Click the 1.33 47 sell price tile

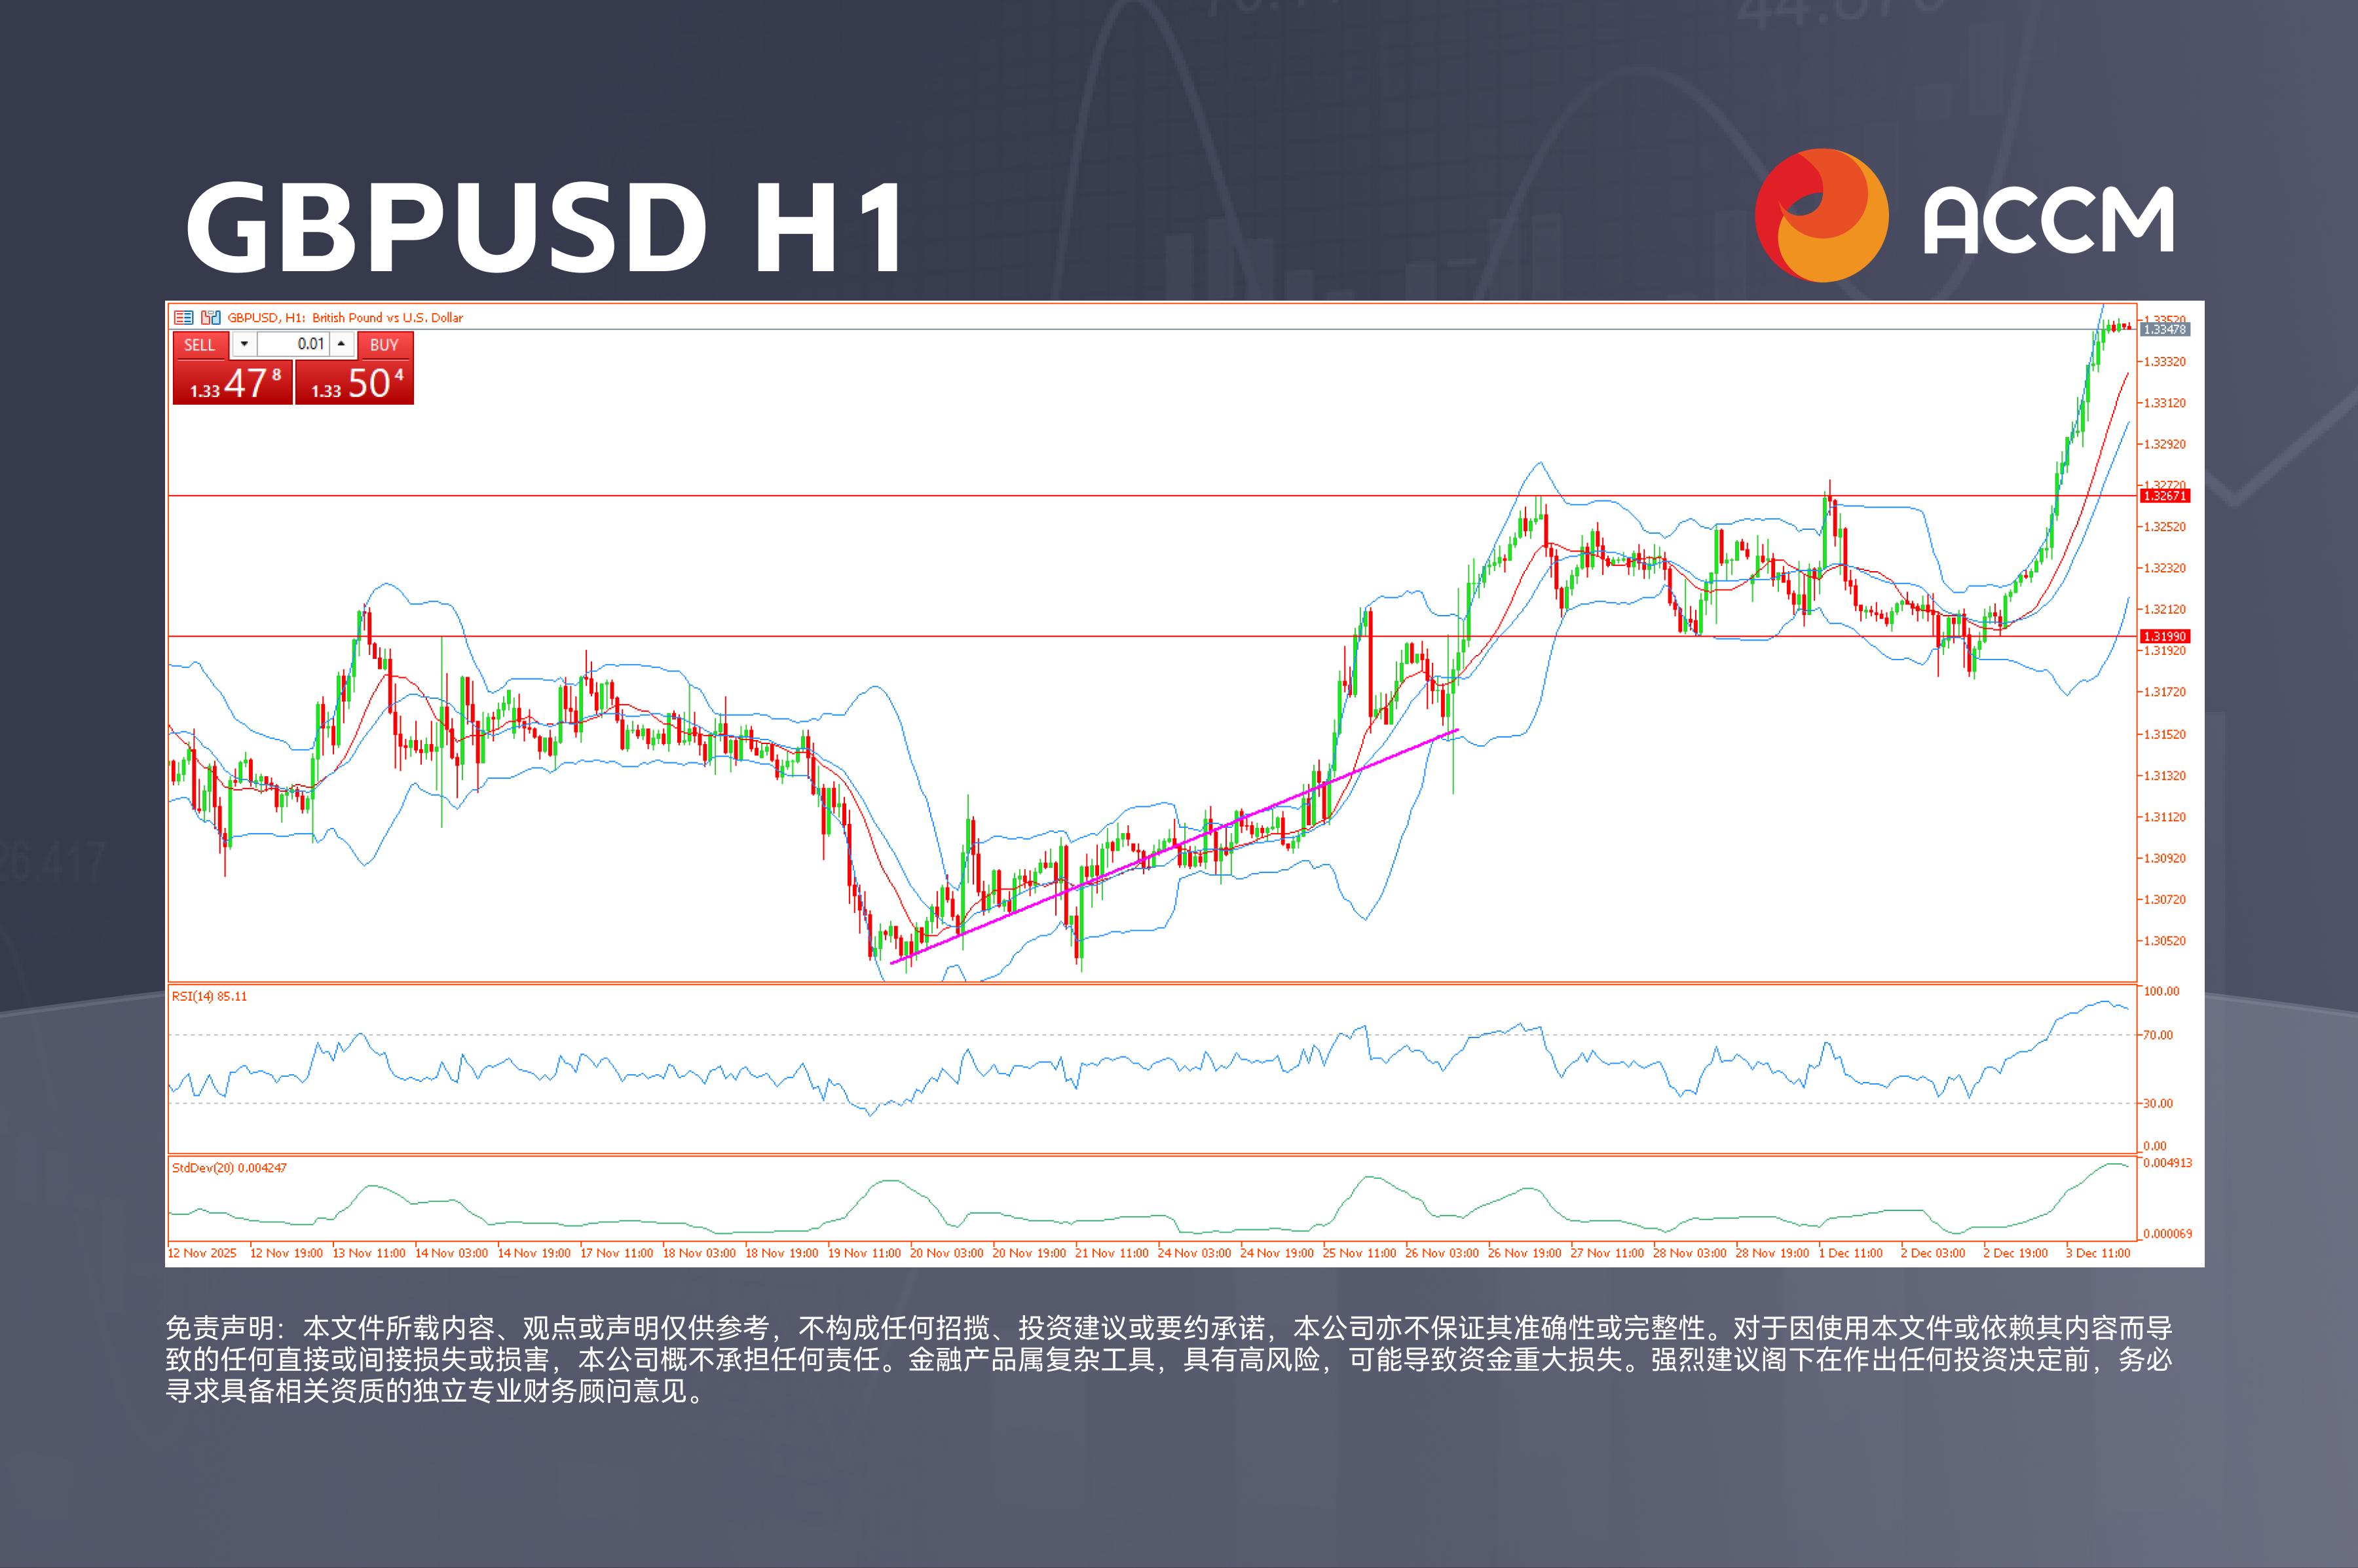[233, 382]
